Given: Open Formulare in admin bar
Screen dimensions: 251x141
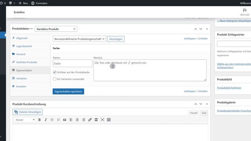Looking at the screenshot, I should click(39, 3).
